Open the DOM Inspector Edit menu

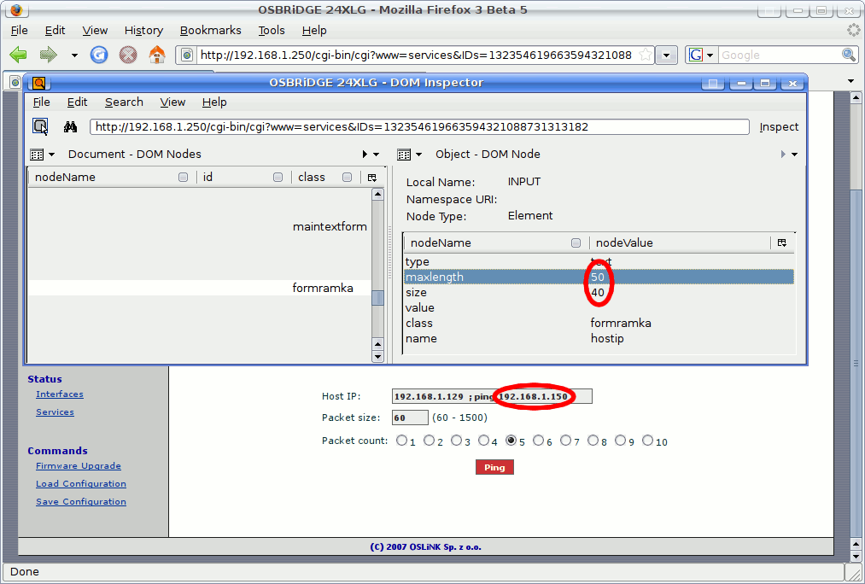click(77, 102)
